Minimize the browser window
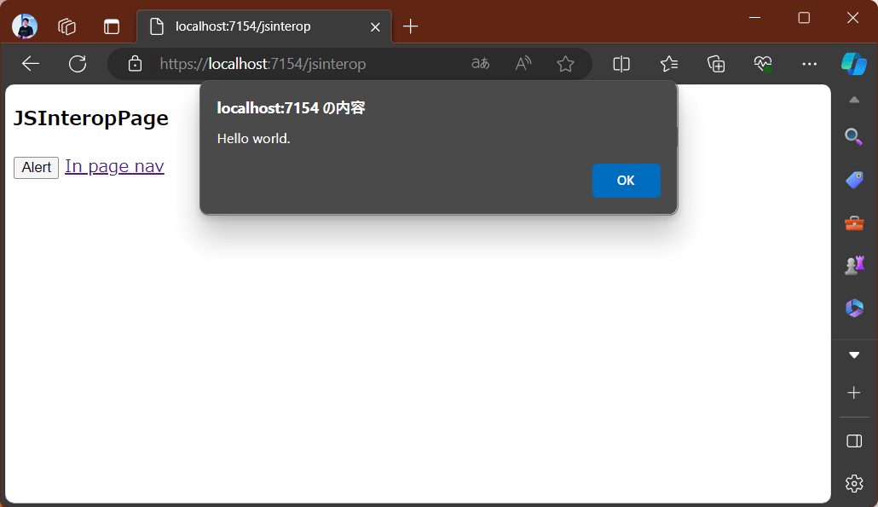The height and width of the screenshot is (507, 878). point(754,18)
